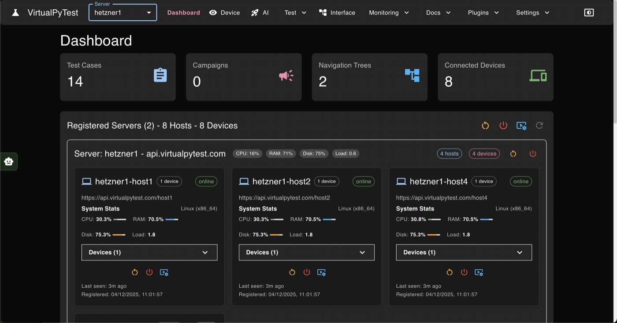Go to the Dashboard page
617x323 pixels.
pos(184,13)
